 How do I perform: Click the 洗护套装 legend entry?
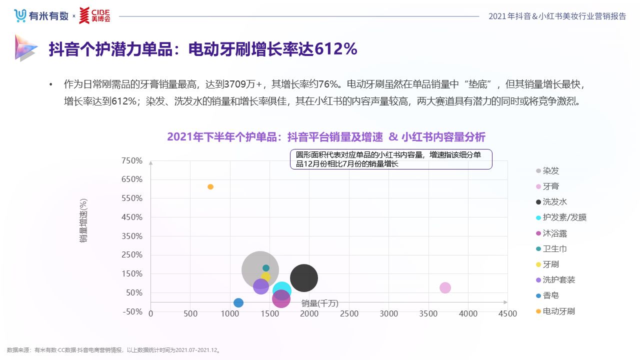pyautogui.click(x=558, y=279)
